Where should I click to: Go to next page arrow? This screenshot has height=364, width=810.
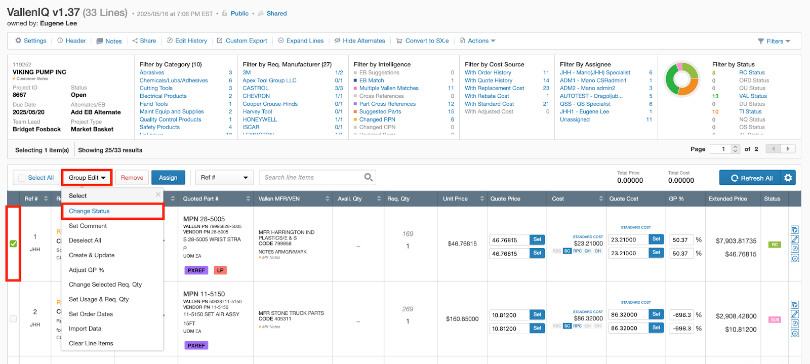pos(788,149)
